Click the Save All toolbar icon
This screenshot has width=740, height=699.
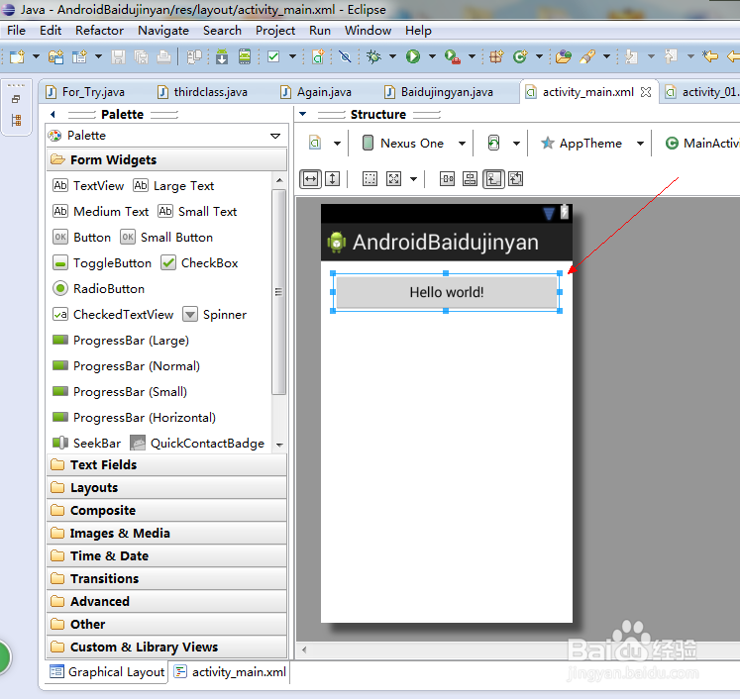tap(141, 57)
